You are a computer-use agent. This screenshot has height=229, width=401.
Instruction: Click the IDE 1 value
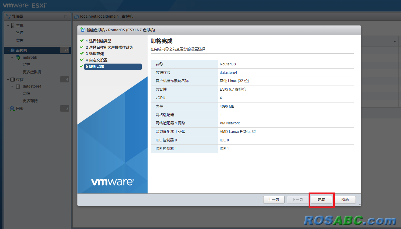tap(224, 149)
